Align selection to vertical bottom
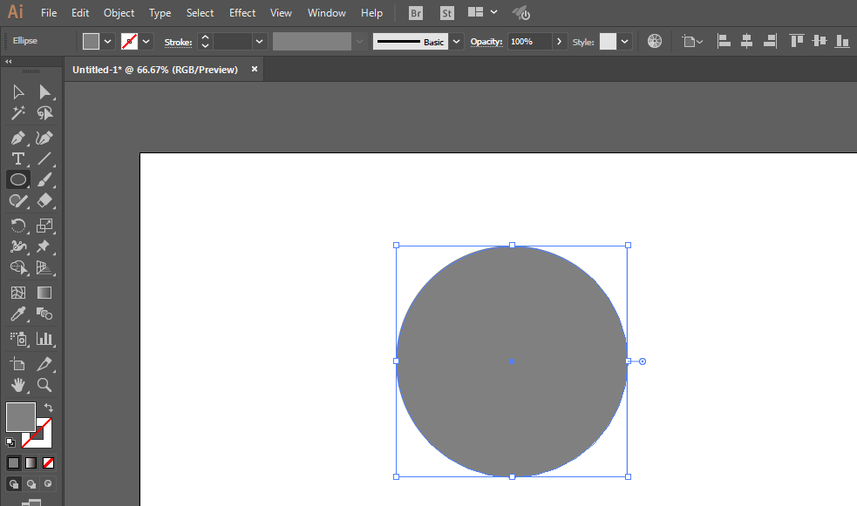This screenshot has width=857, height=506. [842, 41]
